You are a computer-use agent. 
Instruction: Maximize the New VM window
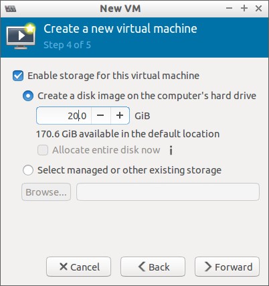click(244, 9)
